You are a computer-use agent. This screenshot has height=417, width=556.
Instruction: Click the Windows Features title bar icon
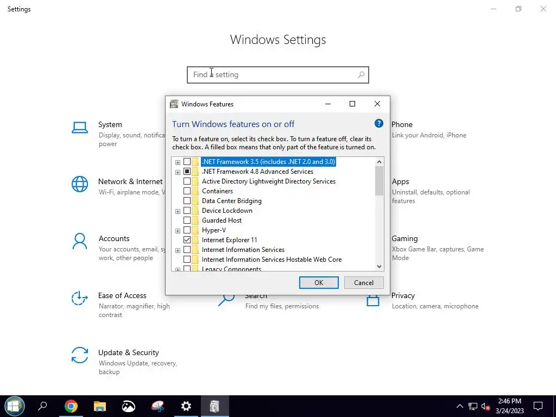174,104
